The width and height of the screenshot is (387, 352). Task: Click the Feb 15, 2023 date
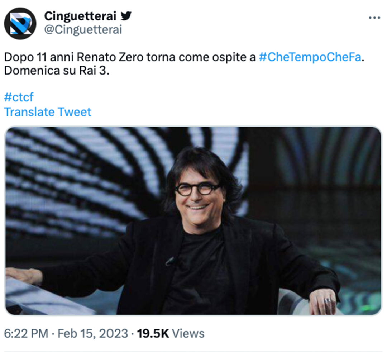point(92,333)
